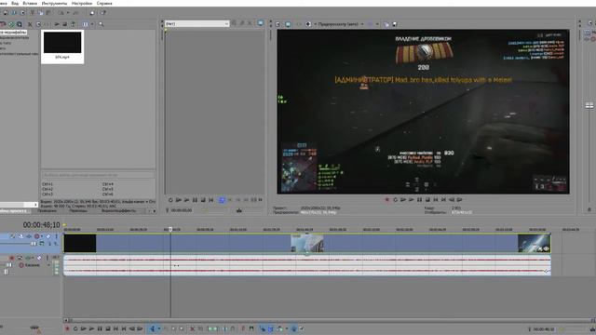The width and height of the screenshot is (596, 335).
Task: Play video in the preview window transport
Action: [412, 199]
